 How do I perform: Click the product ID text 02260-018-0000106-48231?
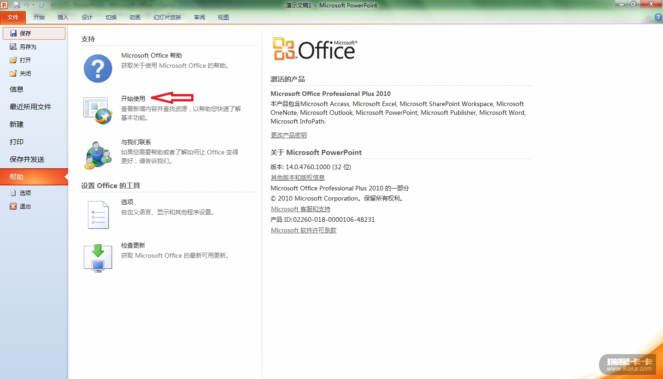click(x=334, y=219)
